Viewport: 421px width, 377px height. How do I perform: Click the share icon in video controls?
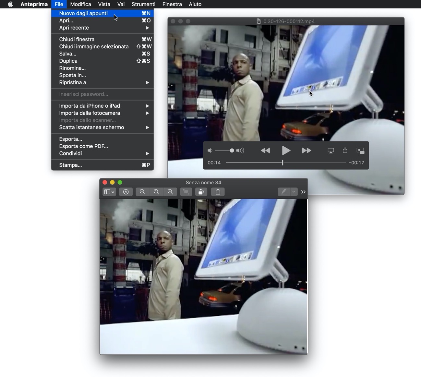(345, 150)
